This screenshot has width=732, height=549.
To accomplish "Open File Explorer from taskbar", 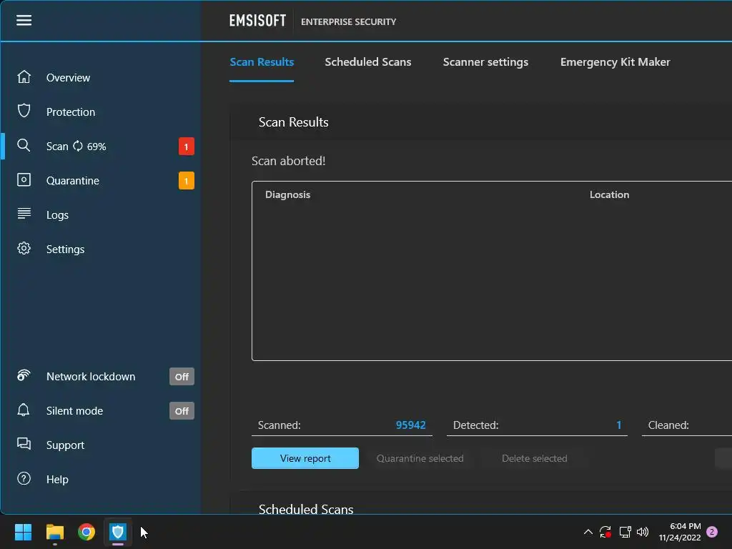I will coord(54,532).
